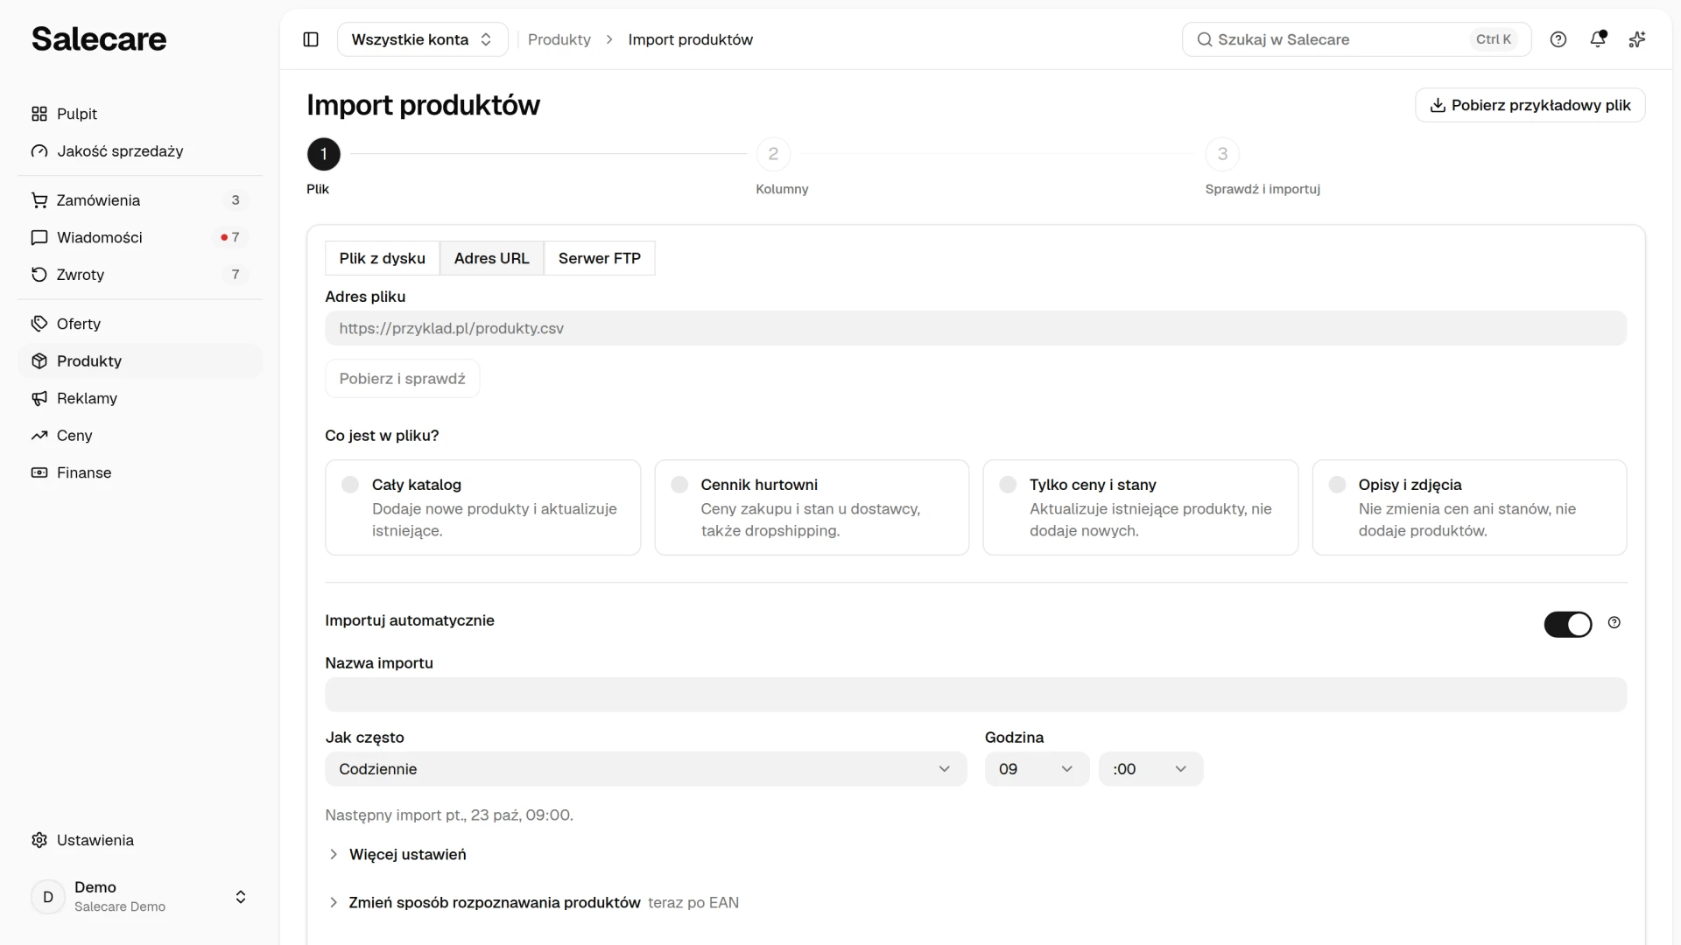Click Pobierz przykładowy plik button
This screenshot has width=1681, height=945.
1530,105
